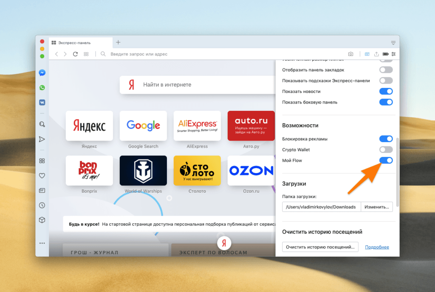Open My Flow paper-plane icon

42,139
